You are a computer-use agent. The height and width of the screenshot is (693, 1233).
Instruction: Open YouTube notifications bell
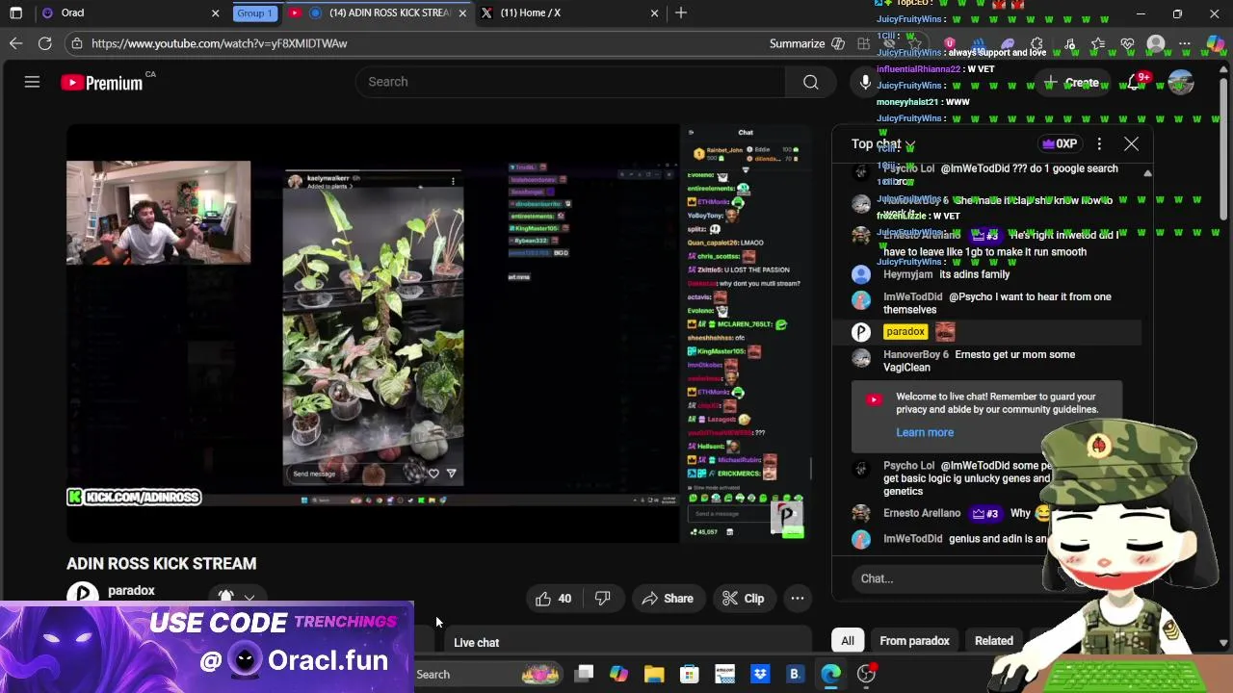1135,83
